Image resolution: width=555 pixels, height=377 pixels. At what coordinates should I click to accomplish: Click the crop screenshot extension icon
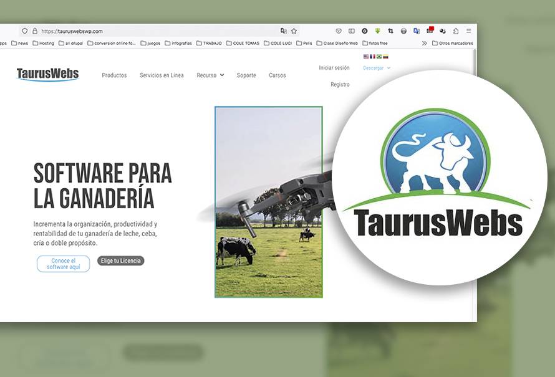point(391,31)
